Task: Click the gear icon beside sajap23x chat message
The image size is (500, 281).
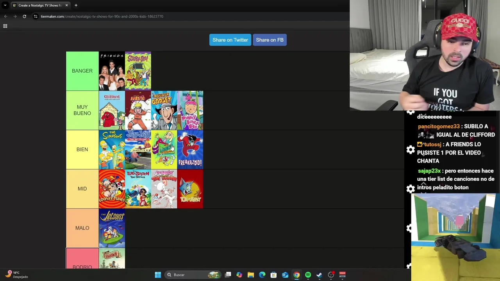Action: tap(411, 189)
